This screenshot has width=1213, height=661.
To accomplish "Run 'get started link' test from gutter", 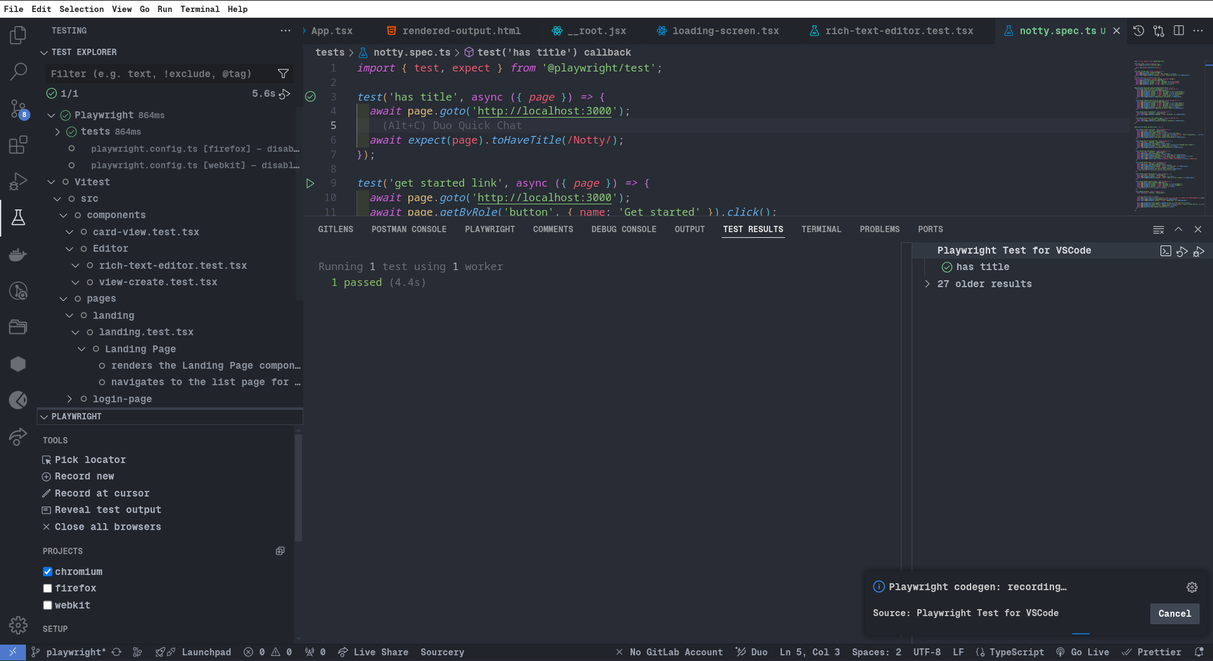I will pyautogui.click(x=310, y=183).
